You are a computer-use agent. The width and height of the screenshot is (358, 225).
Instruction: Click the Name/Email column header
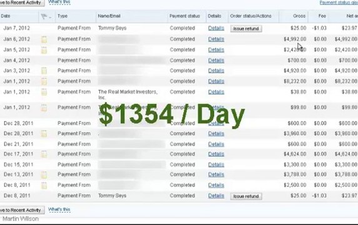(109, 16)
